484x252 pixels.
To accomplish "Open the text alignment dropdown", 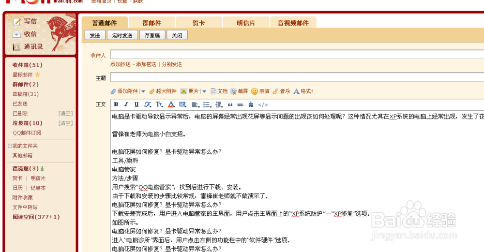I will (x=196, y=105).
